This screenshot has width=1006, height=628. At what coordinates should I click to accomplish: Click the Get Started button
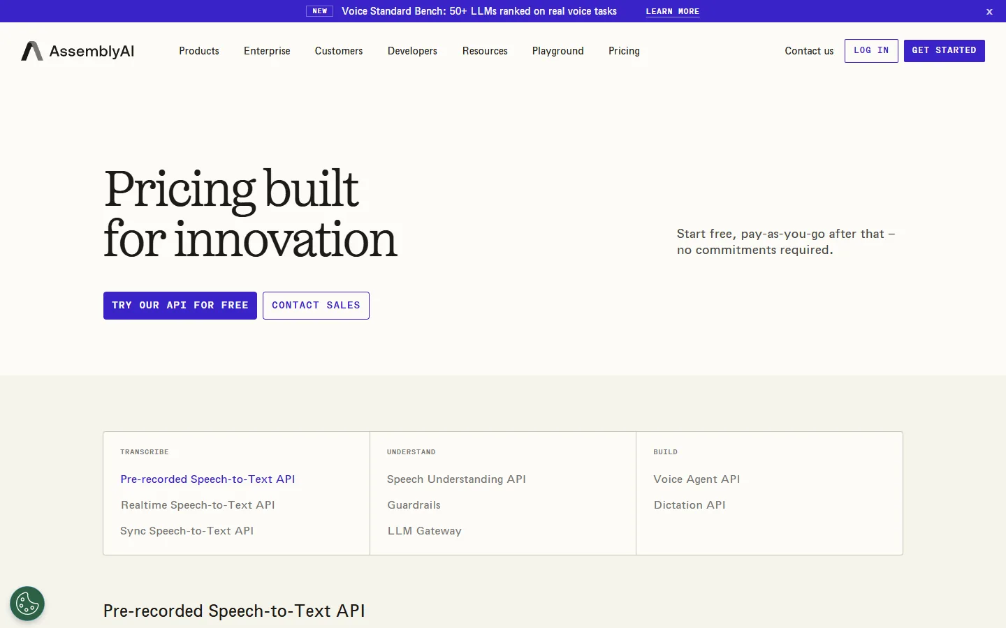944,51
